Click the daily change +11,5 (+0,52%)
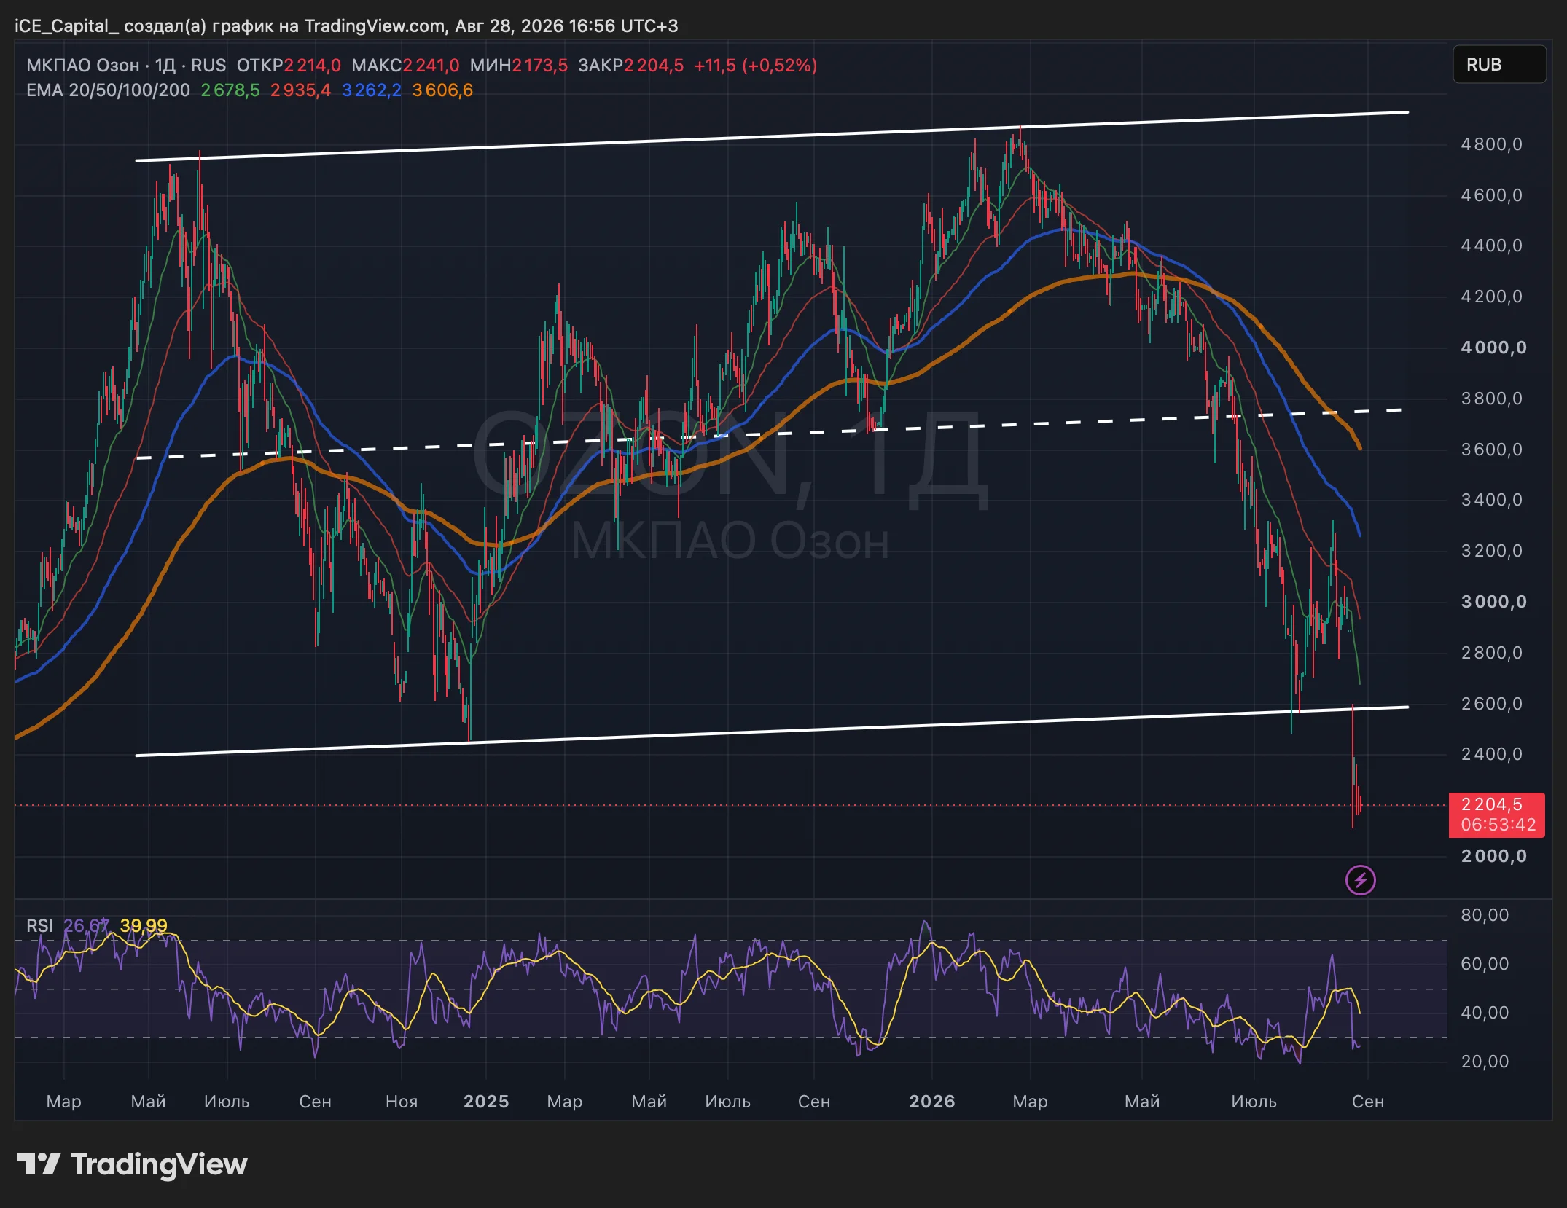The image size is (1567, 1208). click(755, 66)
